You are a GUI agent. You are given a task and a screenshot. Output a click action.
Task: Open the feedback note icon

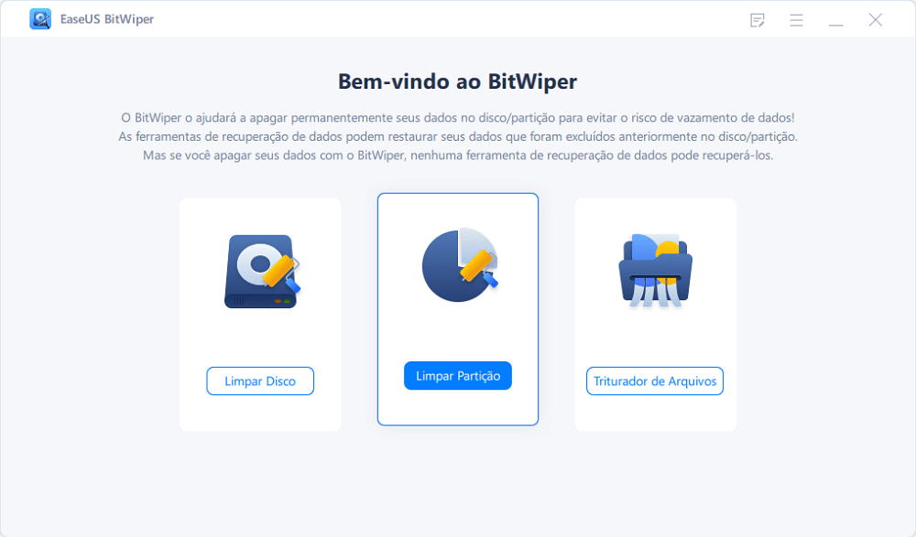point(758,20)
